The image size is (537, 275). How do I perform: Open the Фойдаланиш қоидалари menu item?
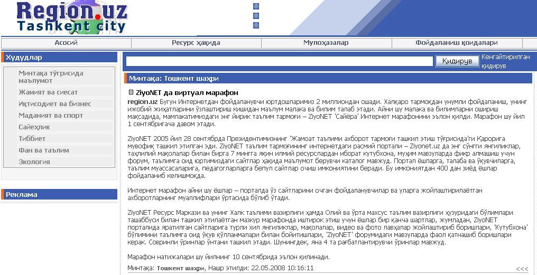click(457, 43)
